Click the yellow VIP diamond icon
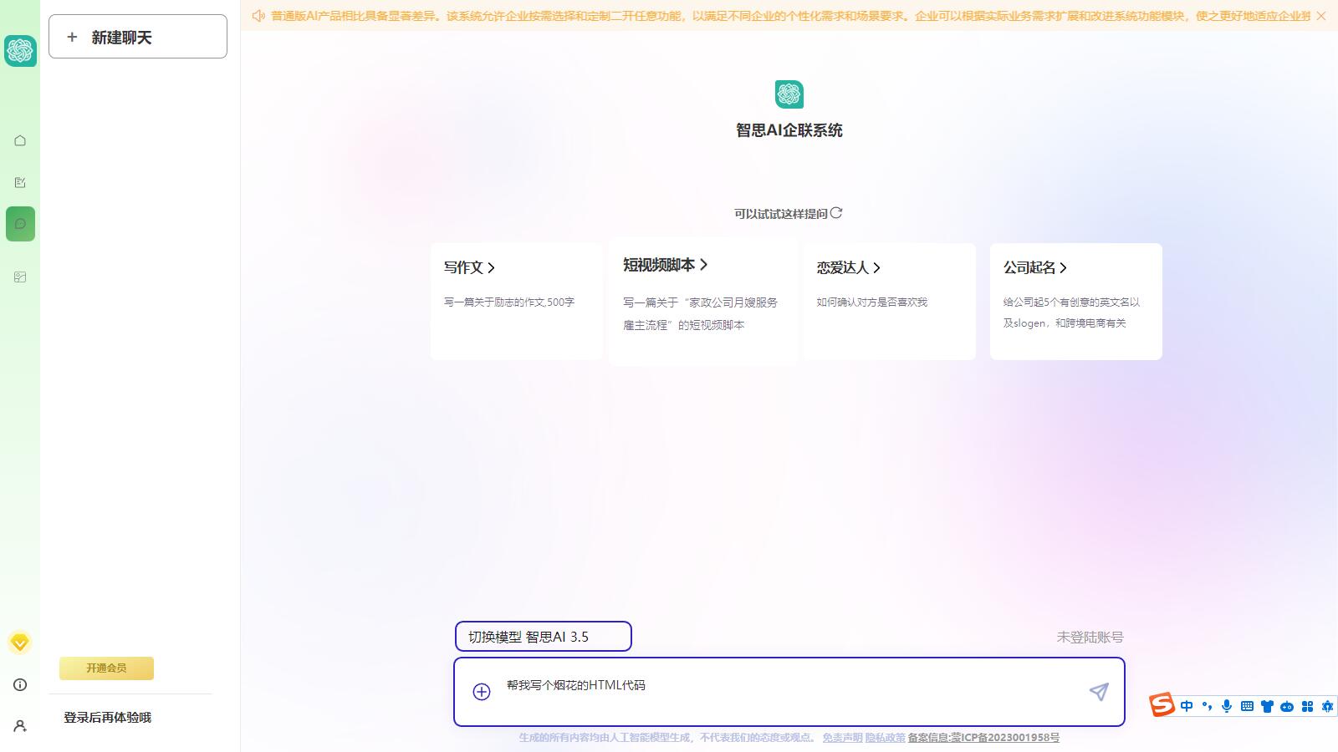Screen dimensions: 1338x752 [x=20, y=643]
